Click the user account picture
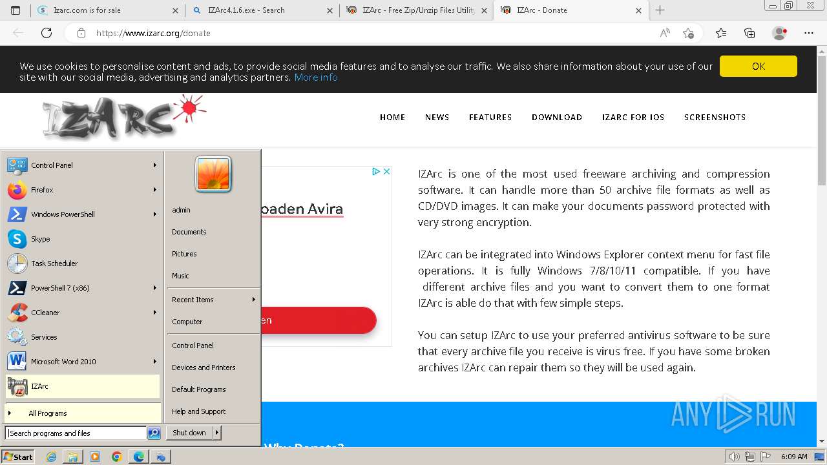The width and height of the screenshot is (827, 465). 213,174
